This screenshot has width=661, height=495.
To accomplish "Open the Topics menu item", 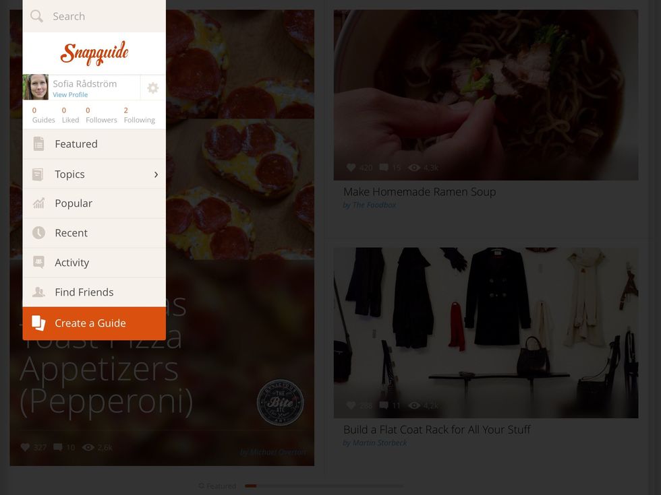I will tap(94, 174).
